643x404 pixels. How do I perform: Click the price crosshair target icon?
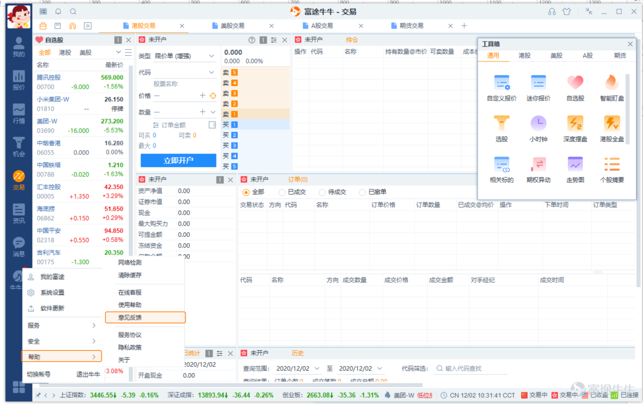coord(213,96)
